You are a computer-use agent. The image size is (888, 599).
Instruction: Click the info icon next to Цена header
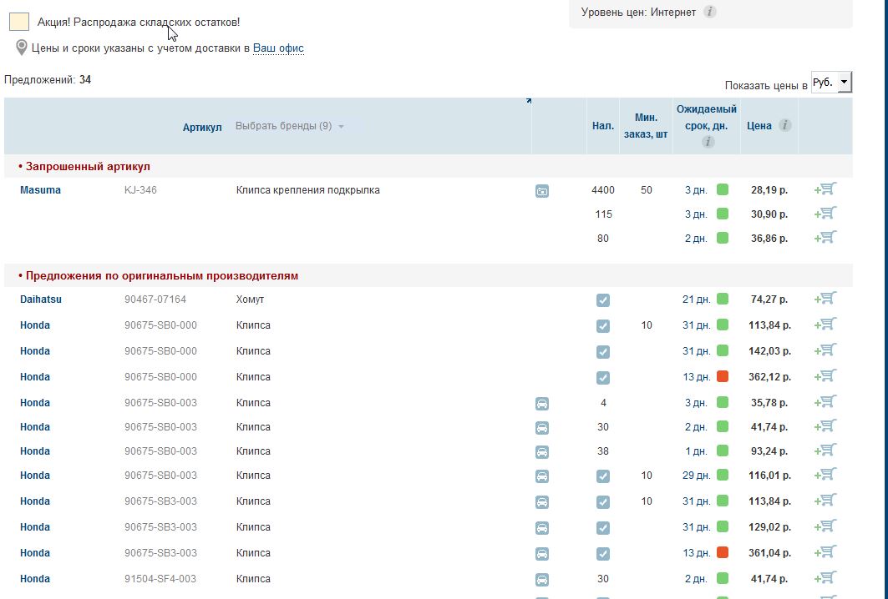[784, 125]
